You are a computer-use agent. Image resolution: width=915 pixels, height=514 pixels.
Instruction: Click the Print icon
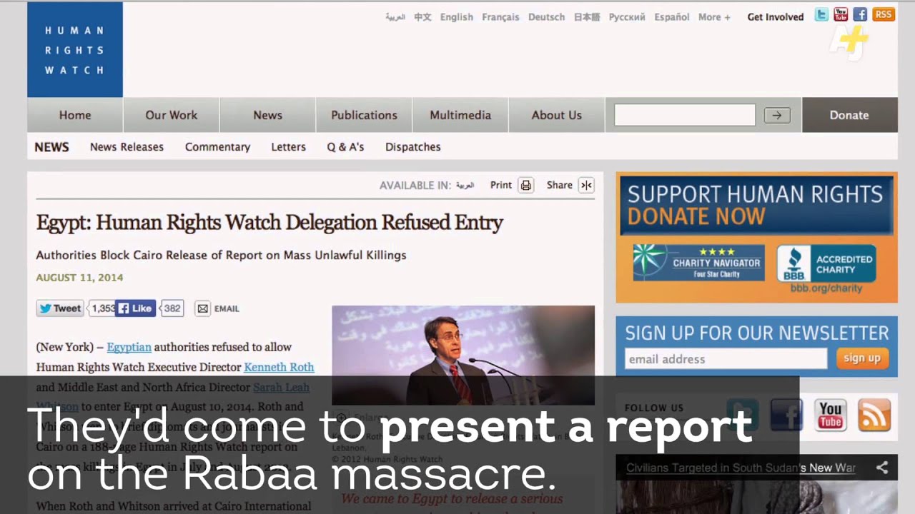pyautogui.click(x=526, y=186)
